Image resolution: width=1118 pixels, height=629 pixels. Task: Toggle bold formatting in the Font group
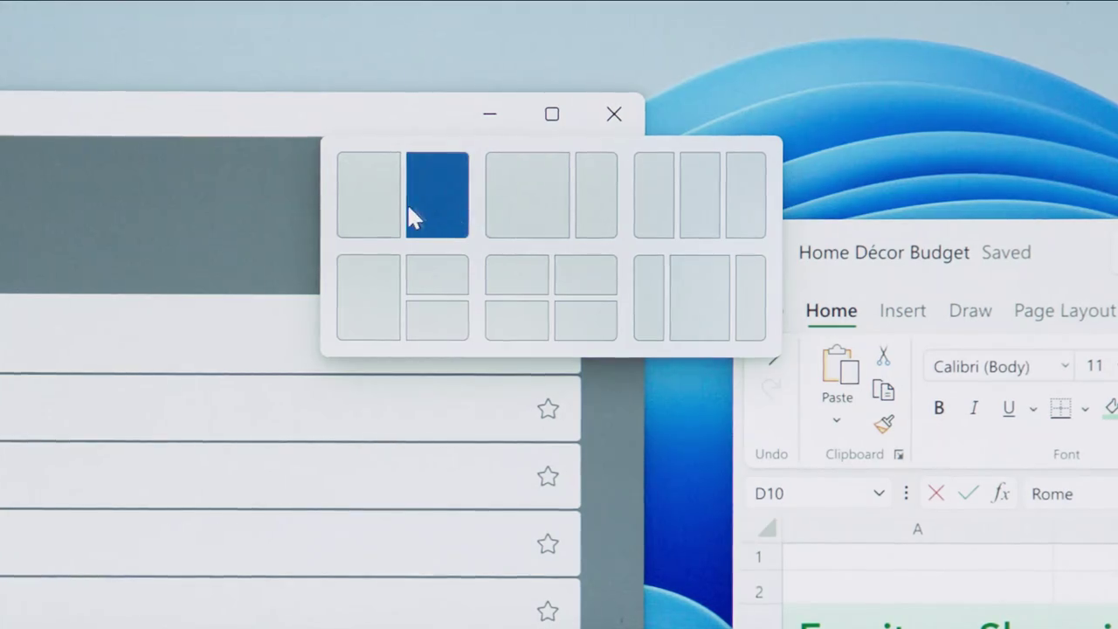tap(939, 408)
